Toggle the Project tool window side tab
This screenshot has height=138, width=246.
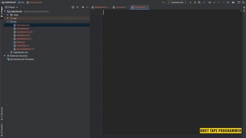click(x=2, y=12)
